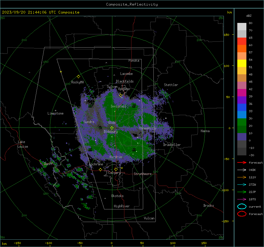Click the Composite_Reflectivity title
This screenshot has height=247, width=264.
pos(132,4)
